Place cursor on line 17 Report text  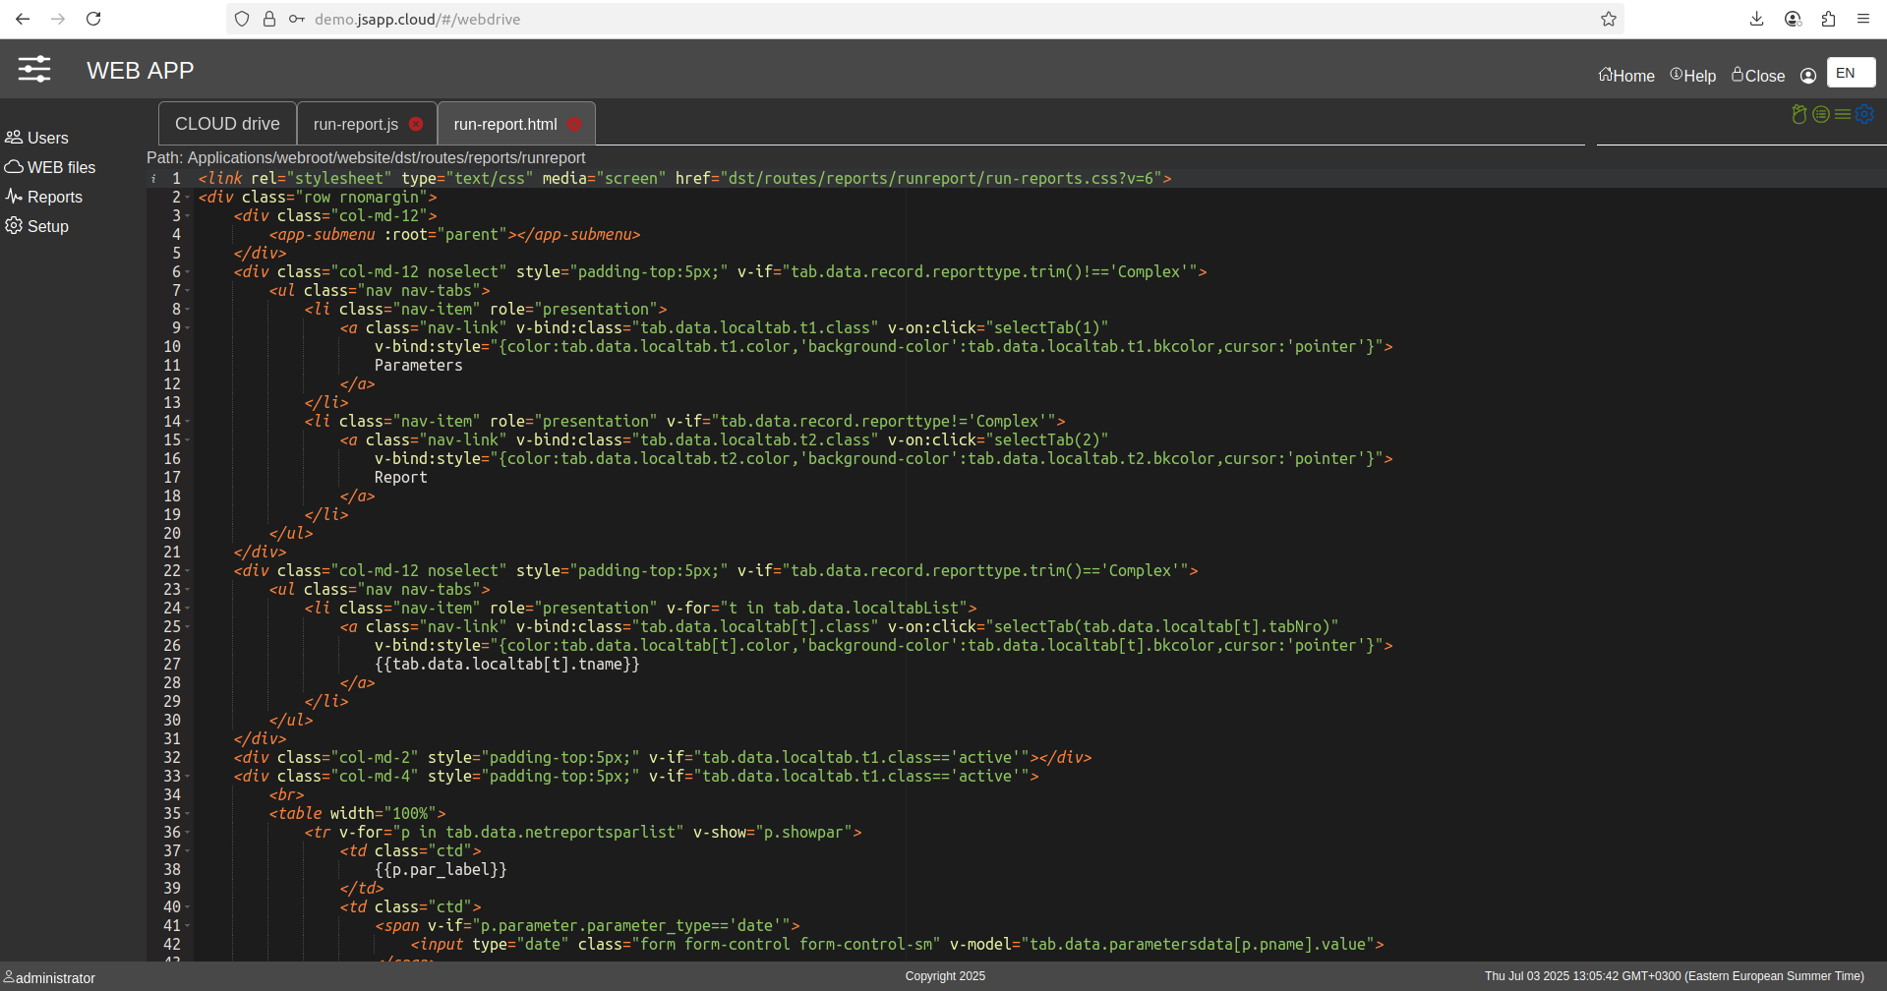[x=401, y=478]
